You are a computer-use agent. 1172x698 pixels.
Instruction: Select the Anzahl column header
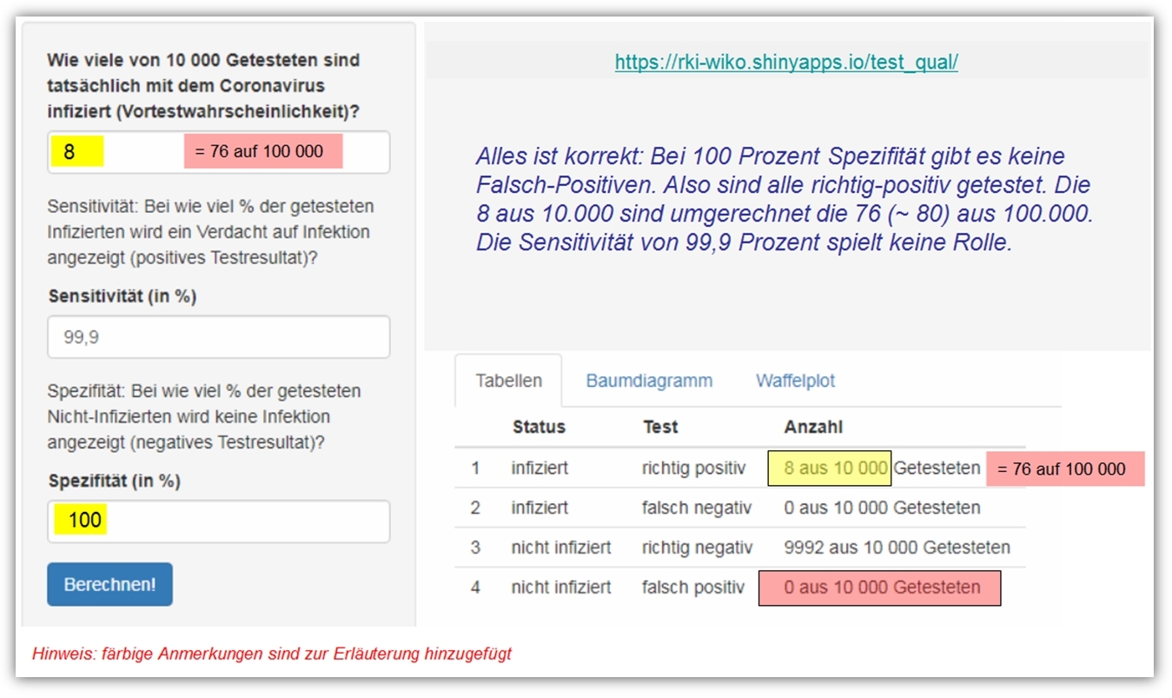pyautogui.click(x=813, y=427)
